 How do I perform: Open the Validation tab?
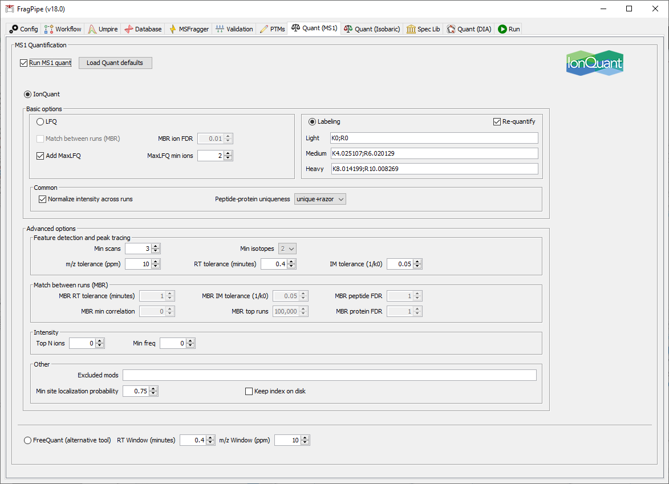coord(234,29)
